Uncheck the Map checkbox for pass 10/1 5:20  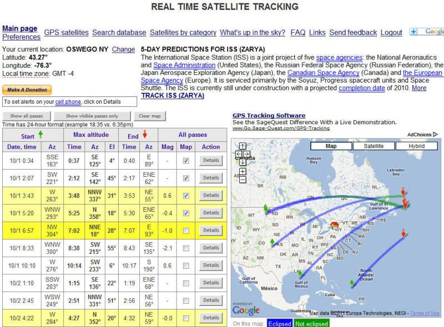[x=186, y=213]
